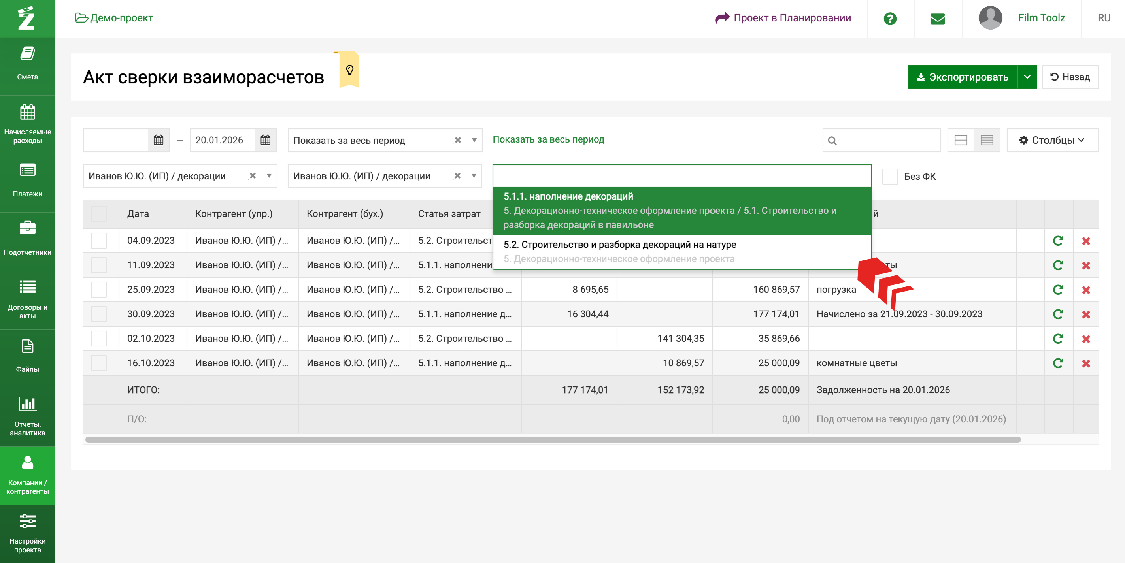Click Показать за весь период link
Image resolution: width=1125 pixels, height=563 pixels.
(x=548, y=139)
